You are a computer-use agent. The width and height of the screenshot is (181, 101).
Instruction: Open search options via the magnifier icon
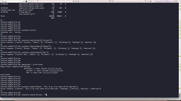(3, 1)
